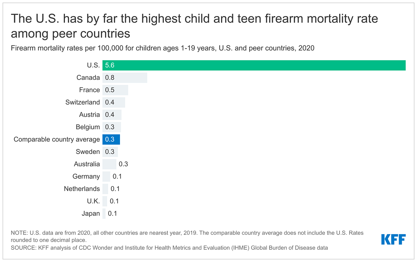Screen dimensions: 417x262
Task: Click the Germany bar
Action: coord(106,176)
